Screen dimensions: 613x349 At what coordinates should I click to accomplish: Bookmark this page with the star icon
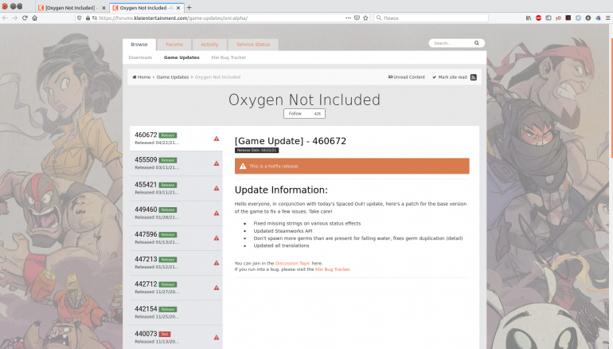pyautogui.click(x=365, y=18)
